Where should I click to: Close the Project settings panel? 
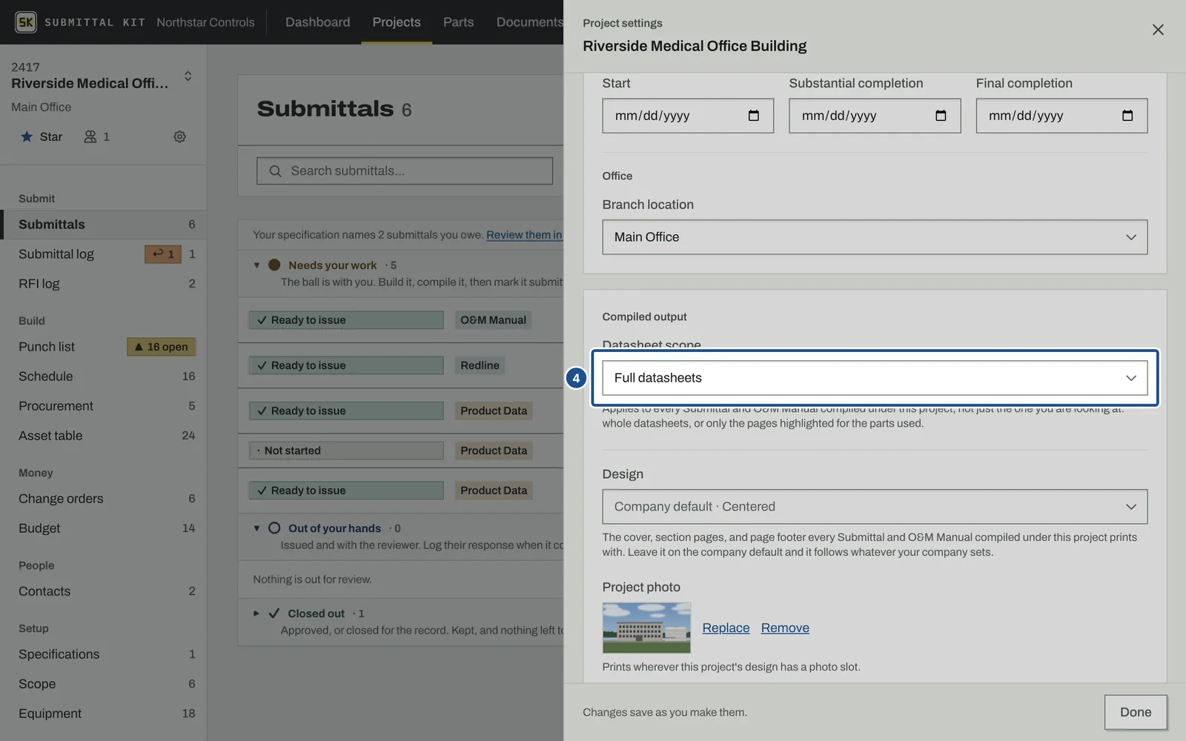[1158, 30]
